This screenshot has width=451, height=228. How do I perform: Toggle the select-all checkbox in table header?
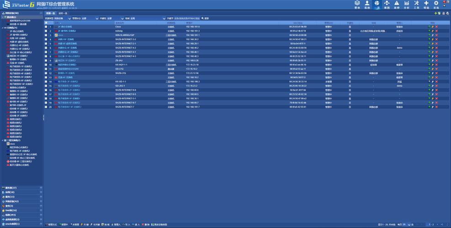pos(46,22)
